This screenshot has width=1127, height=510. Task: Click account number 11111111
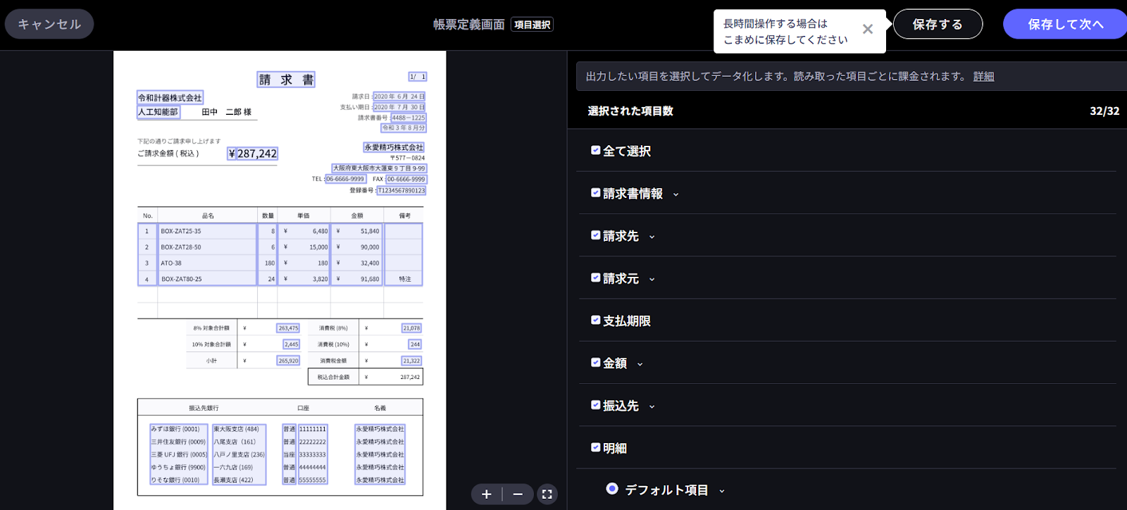click(312, 429)
